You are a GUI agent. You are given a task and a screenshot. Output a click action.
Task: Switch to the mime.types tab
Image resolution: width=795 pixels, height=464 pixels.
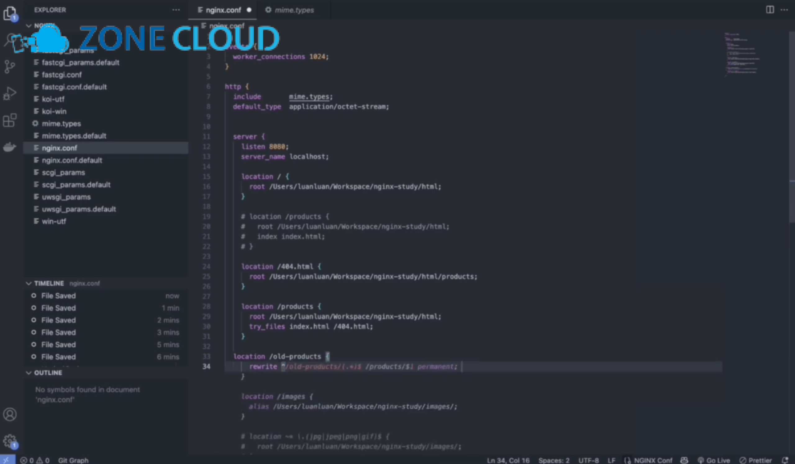[293, 10]
